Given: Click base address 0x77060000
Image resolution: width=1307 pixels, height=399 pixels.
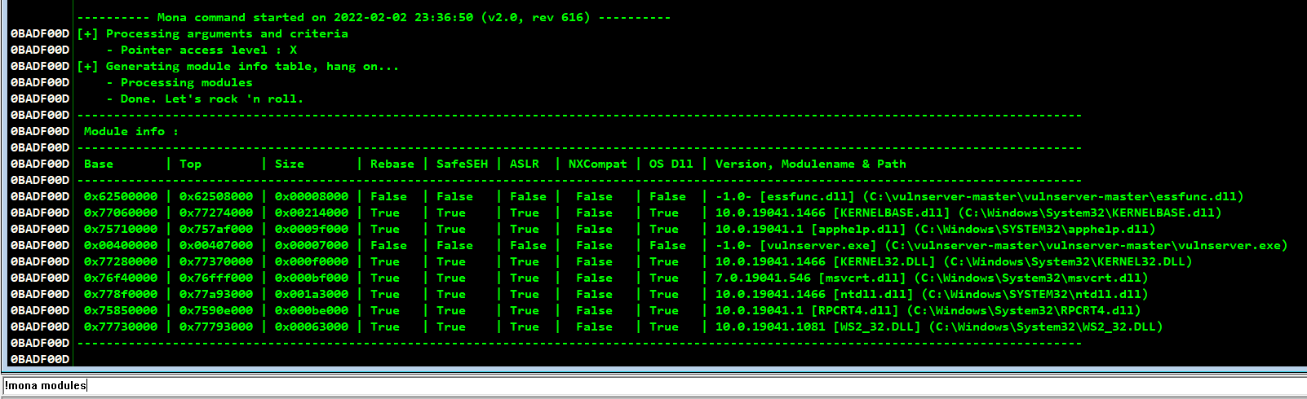Looking at the screenshot, I should point(121,213).
